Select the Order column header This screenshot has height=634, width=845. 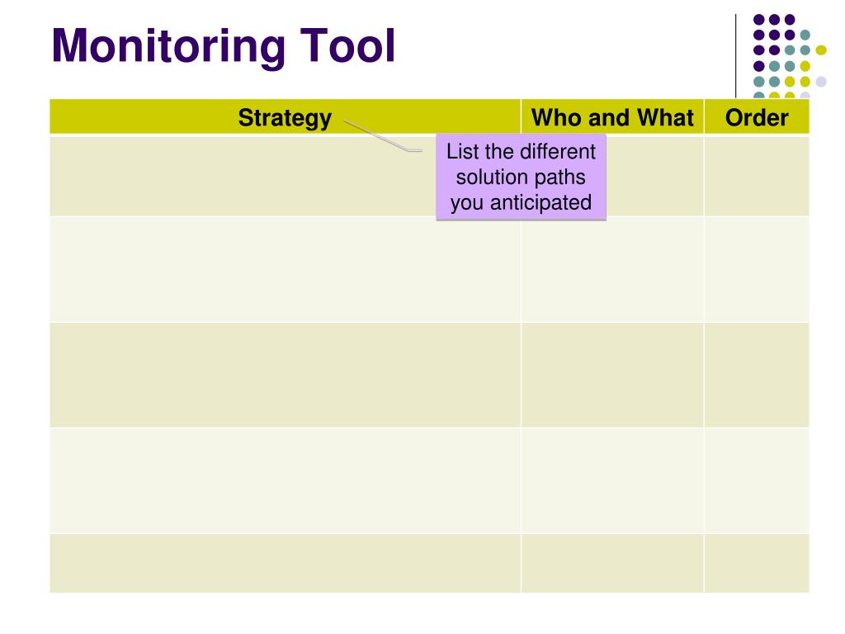757,117
